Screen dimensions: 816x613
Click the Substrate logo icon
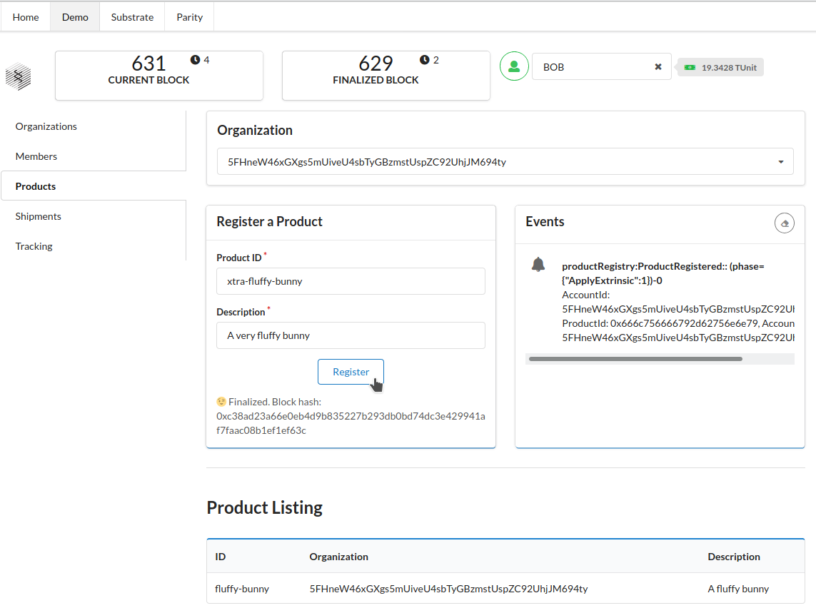19,76
